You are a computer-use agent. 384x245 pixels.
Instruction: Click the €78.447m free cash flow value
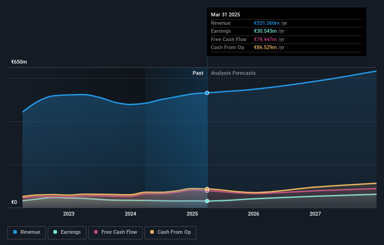click(265, 39)
